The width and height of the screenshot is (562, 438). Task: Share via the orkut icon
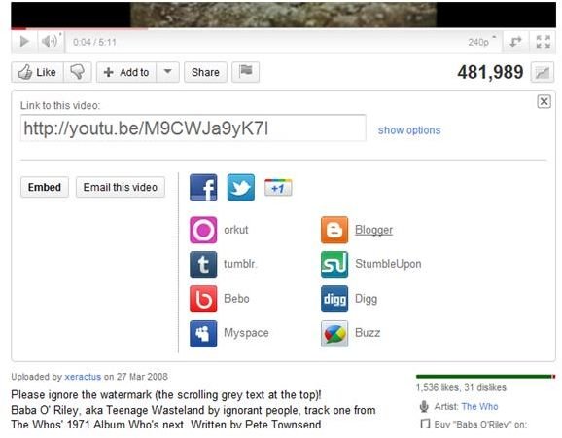203,230
